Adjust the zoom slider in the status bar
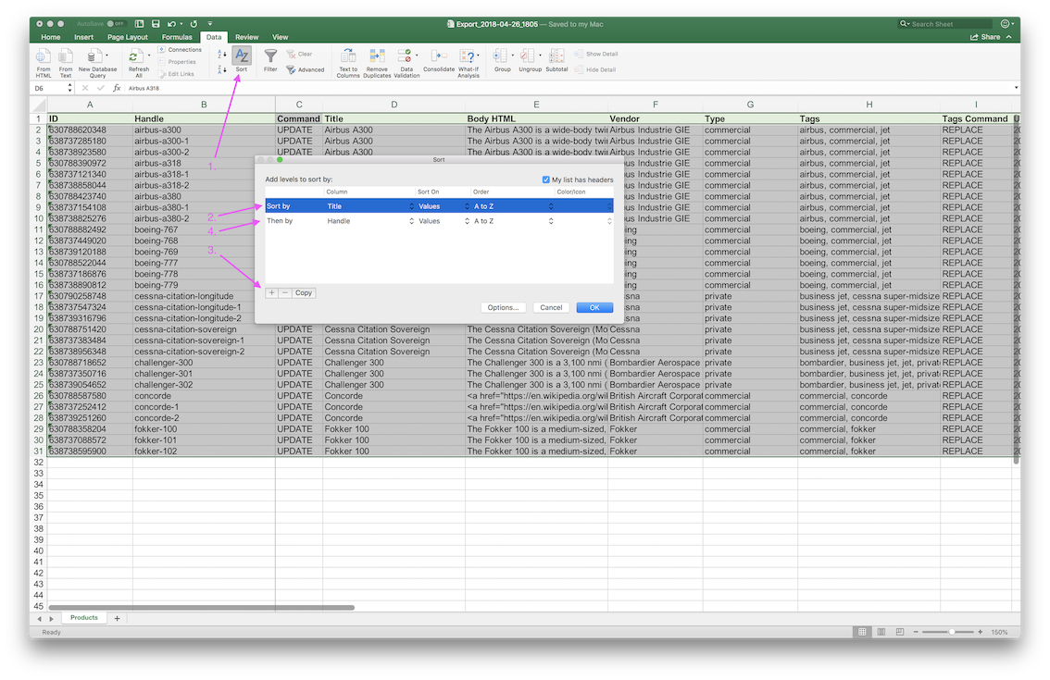Screen dimensions: 1050x680 coord(951,632)
